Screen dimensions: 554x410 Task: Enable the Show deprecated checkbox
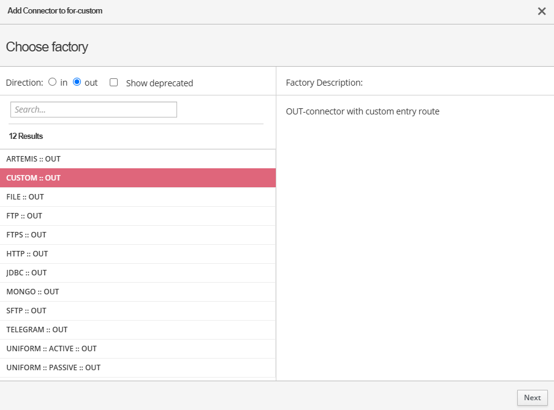coord(113,83)
